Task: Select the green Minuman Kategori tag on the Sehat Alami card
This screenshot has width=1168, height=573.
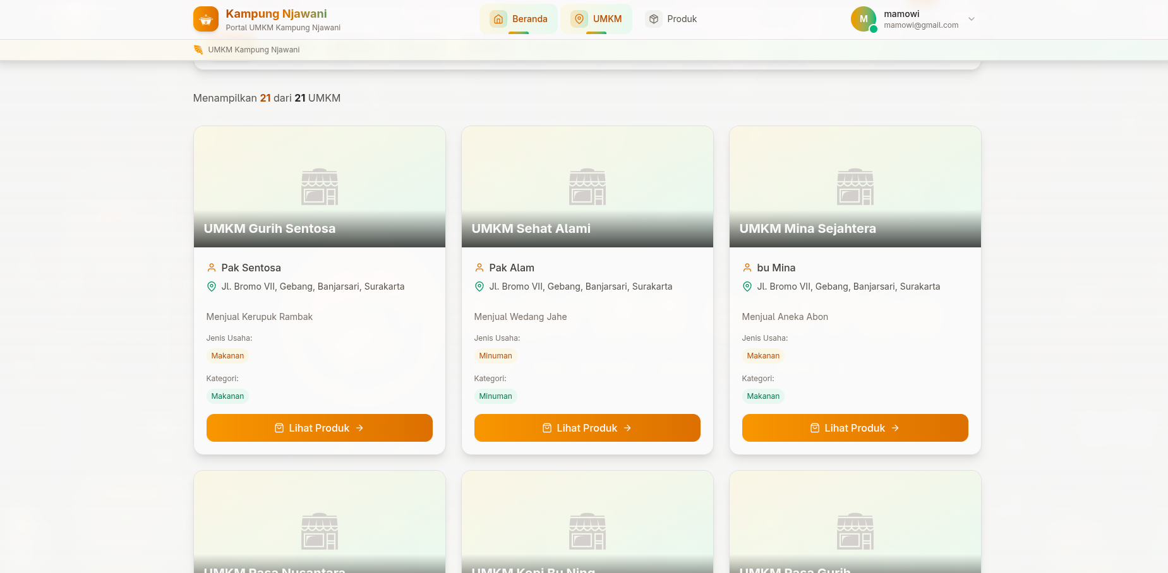Action: pos(495,396)
